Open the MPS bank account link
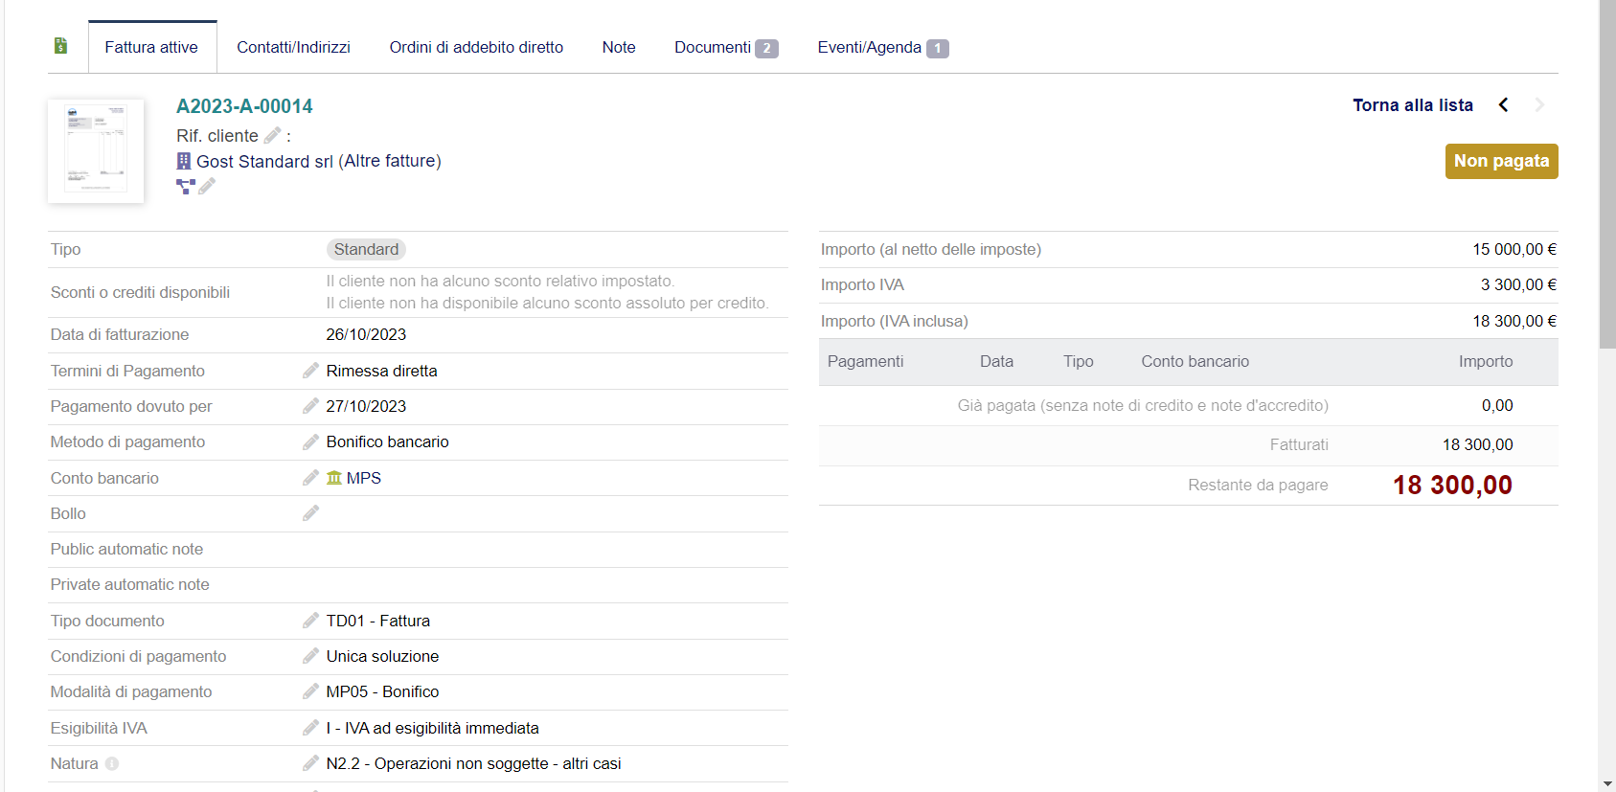 point(363,478)
